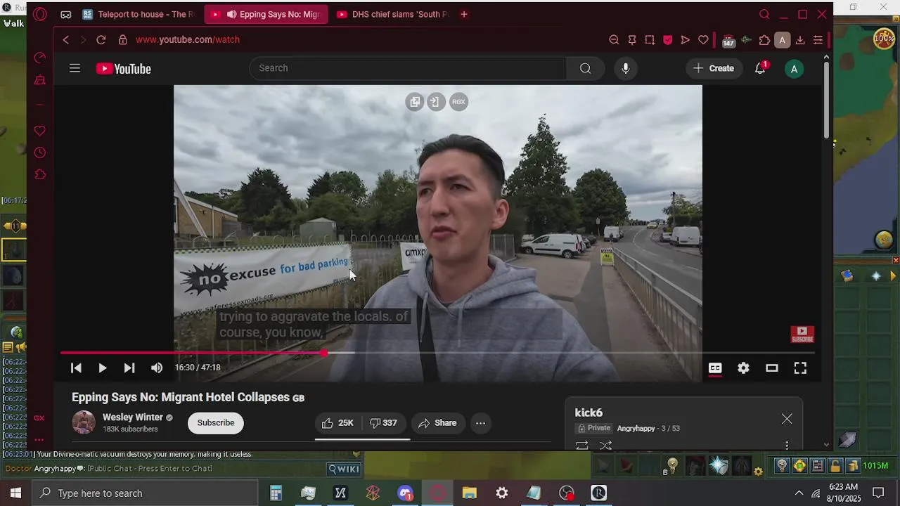
Task: Search with voice microphone button
Action: 625,68
